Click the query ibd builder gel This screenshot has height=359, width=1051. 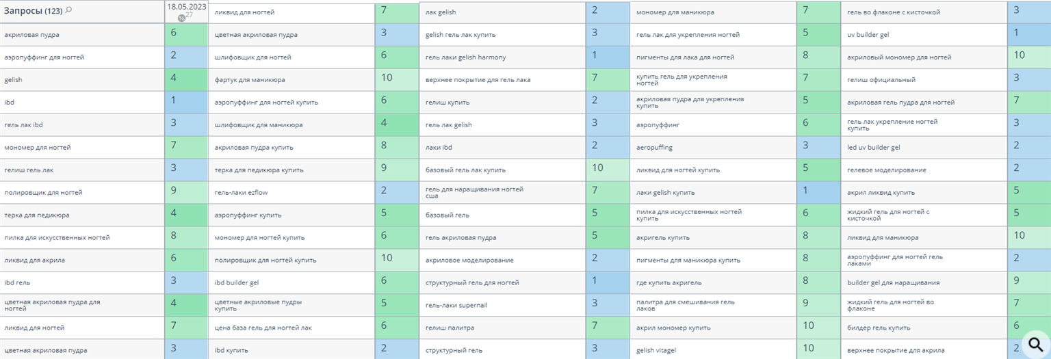tap(237, 282)
